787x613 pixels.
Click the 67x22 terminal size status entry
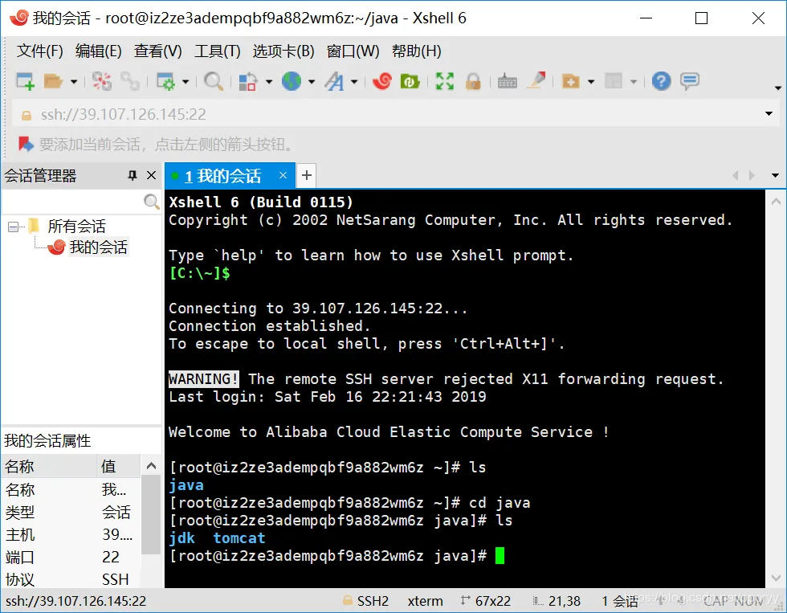(x=485, y=601)
